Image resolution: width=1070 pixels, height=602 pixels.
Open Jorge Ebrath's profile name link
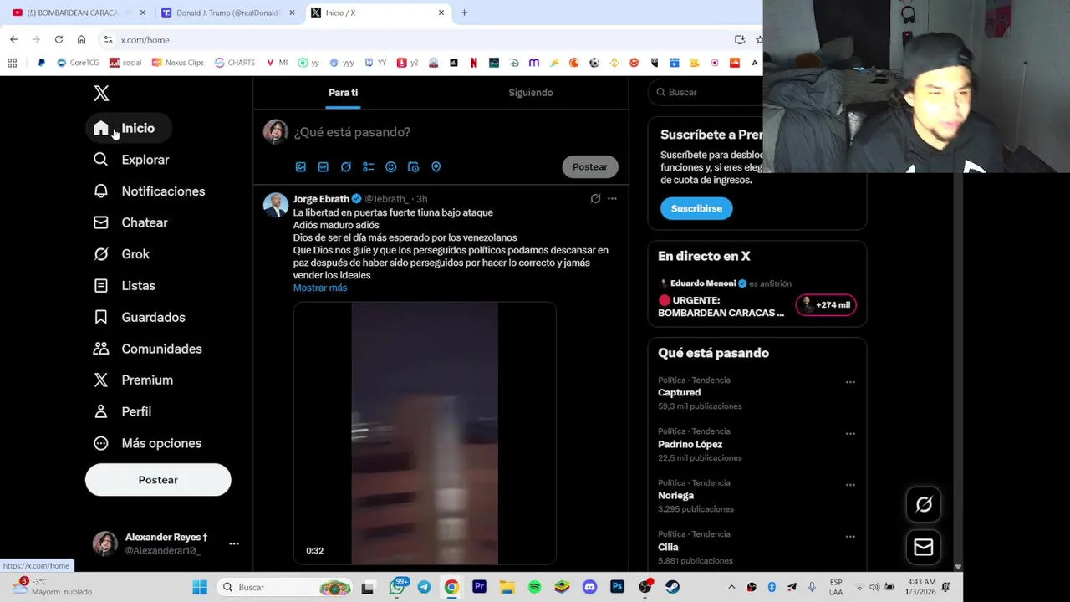[321, 199]
